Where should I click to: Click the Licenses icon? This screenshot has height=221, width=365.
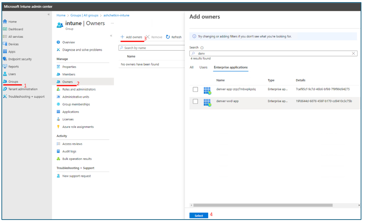[58, 119]
